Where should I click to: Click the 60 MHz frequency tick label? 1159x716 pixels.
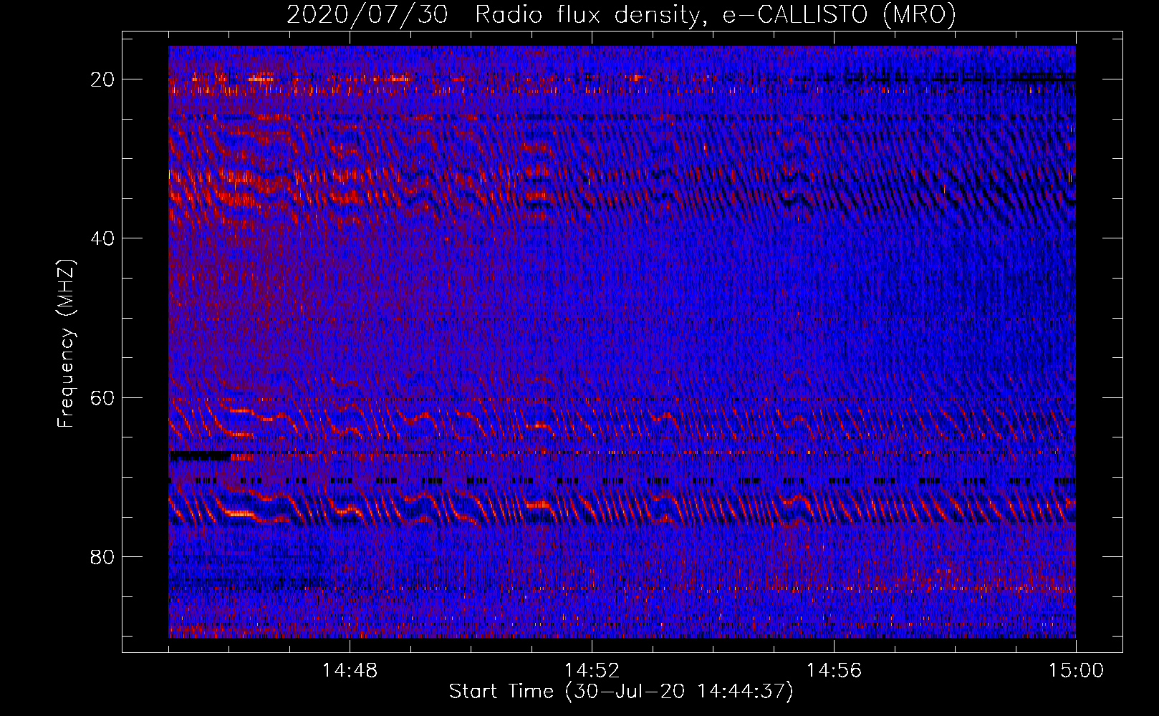click(103, 398)
